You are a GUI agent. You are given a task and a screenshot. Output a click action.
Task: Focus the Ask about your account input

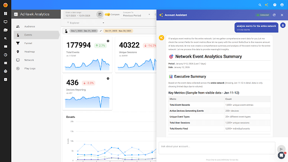(x=217, y=148)
